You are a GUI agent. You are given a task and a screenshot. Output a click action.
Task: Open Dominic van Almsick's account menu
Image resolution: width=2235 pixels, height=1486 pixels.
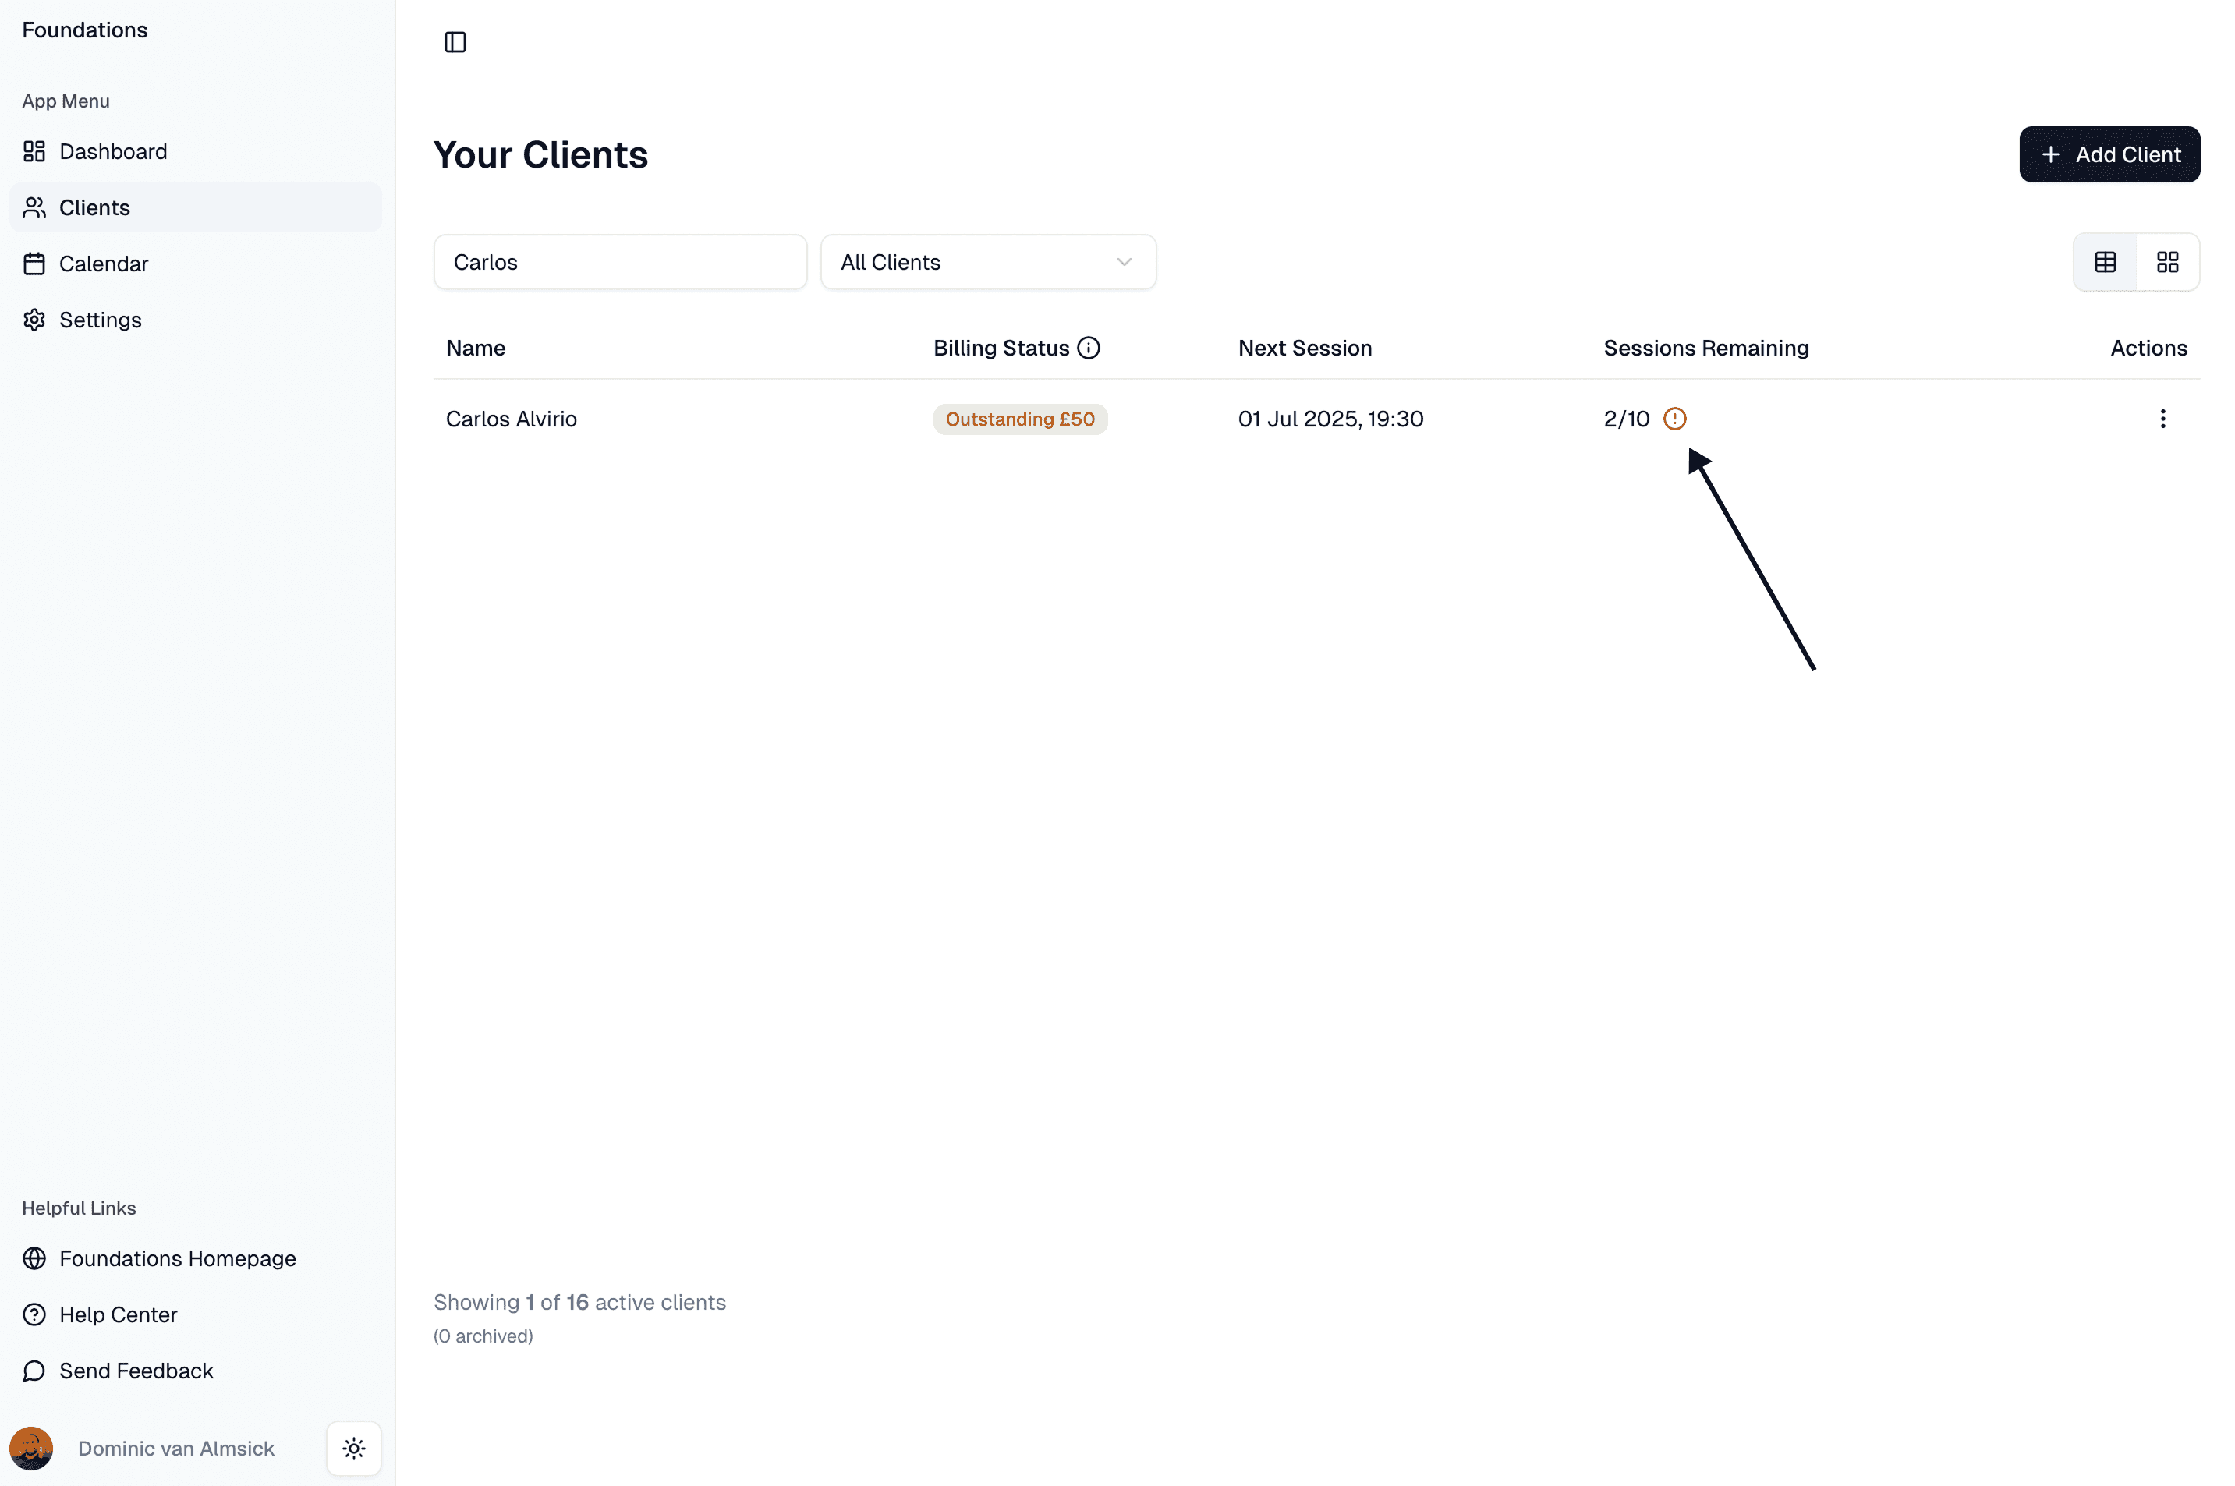pyautogui.click(x=176, y=1448)
